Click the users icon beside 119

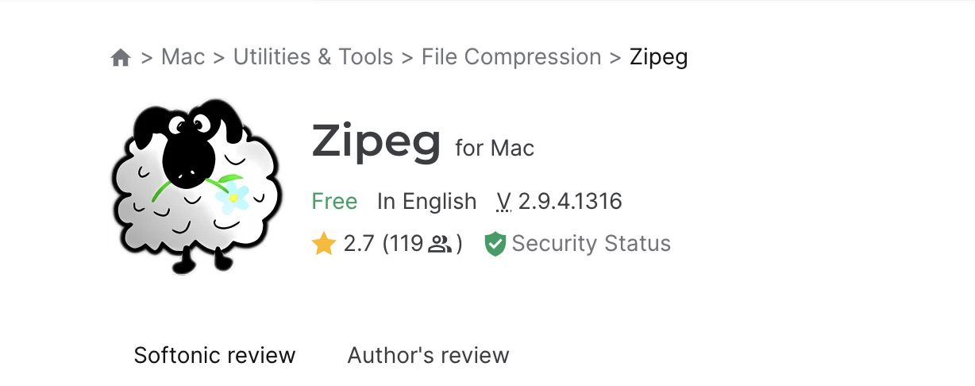(x=439, y=244)
